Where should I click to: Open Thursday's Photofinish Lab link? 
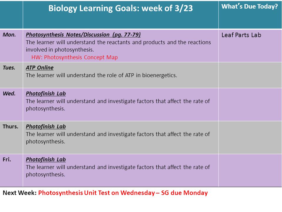click(x=46, y=127)
